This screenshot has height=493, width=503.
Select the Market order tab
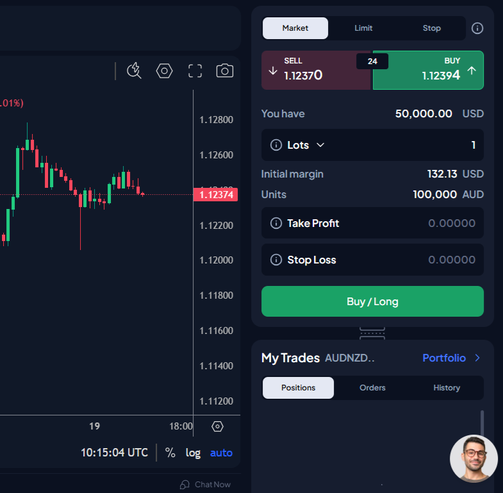295,28
